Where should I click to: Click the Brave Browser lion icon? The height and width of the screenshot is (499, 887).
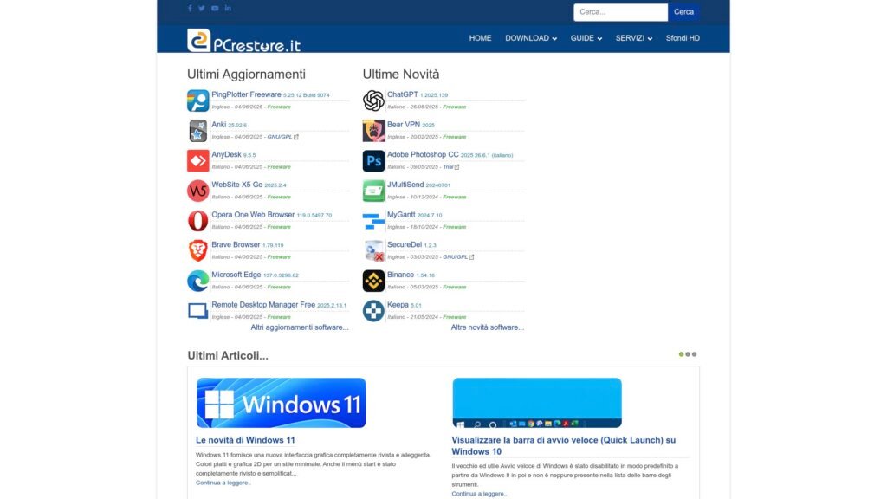point(198,250)
